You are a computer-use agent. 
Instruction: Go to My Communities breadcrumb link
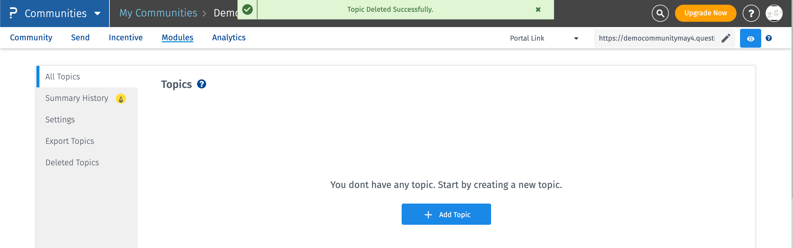(158, 13)
